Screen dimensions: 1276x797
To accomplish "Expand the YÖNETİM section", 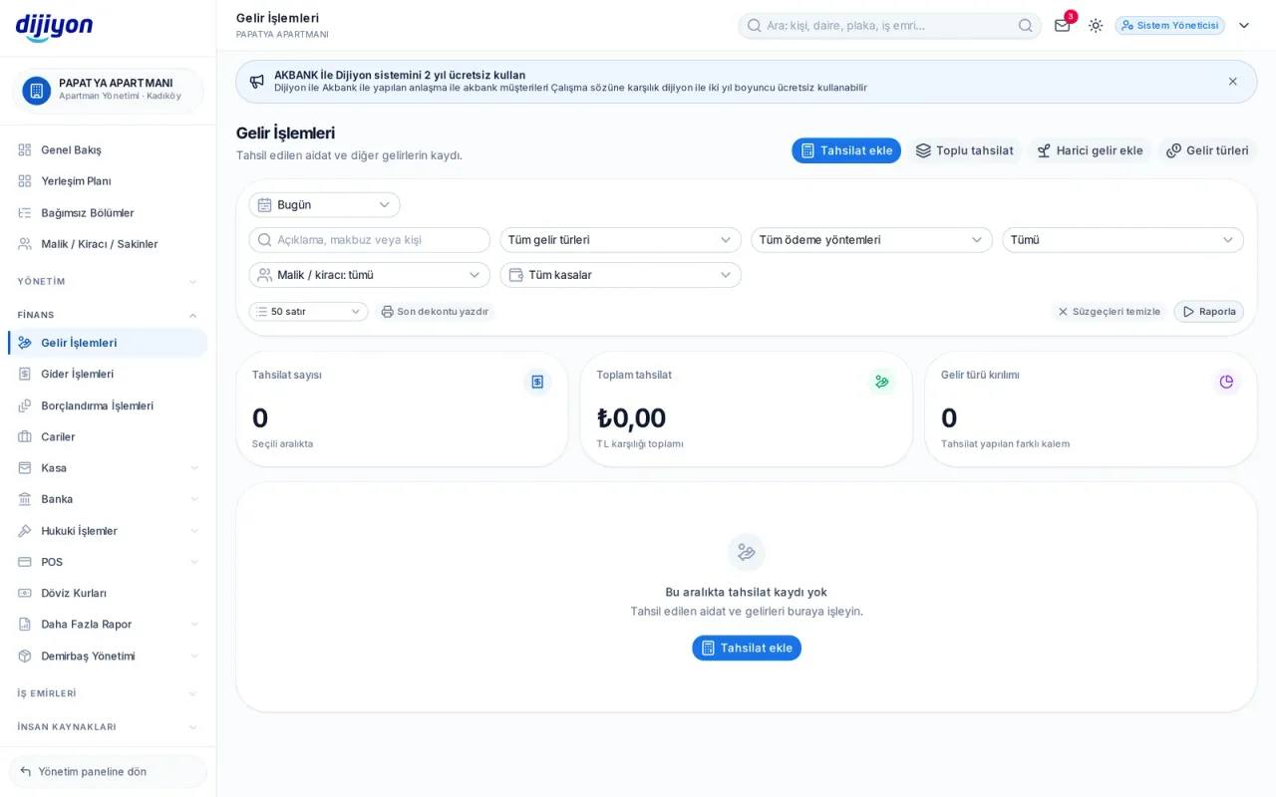I will 108,282.
